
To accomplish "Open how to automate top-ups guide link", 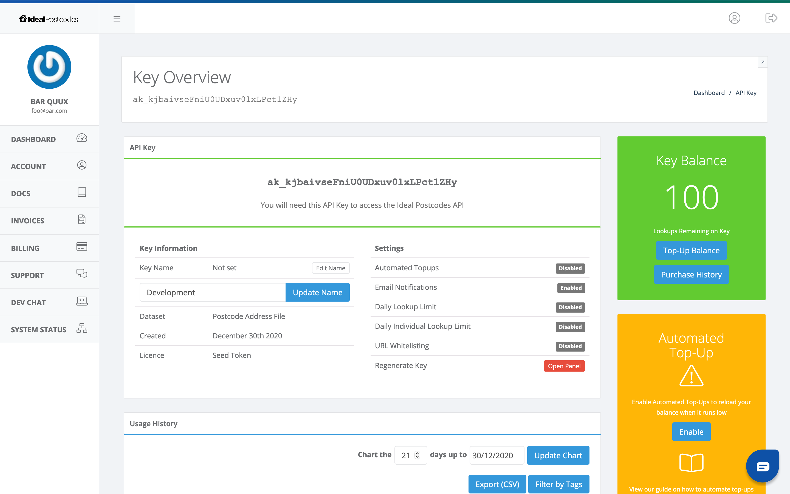I will pyautogui.click(x=717, y=489).
